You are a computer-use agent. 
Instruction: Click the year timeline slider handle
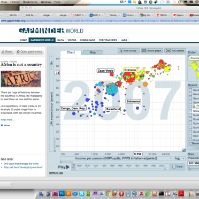(x=164, y=168)
